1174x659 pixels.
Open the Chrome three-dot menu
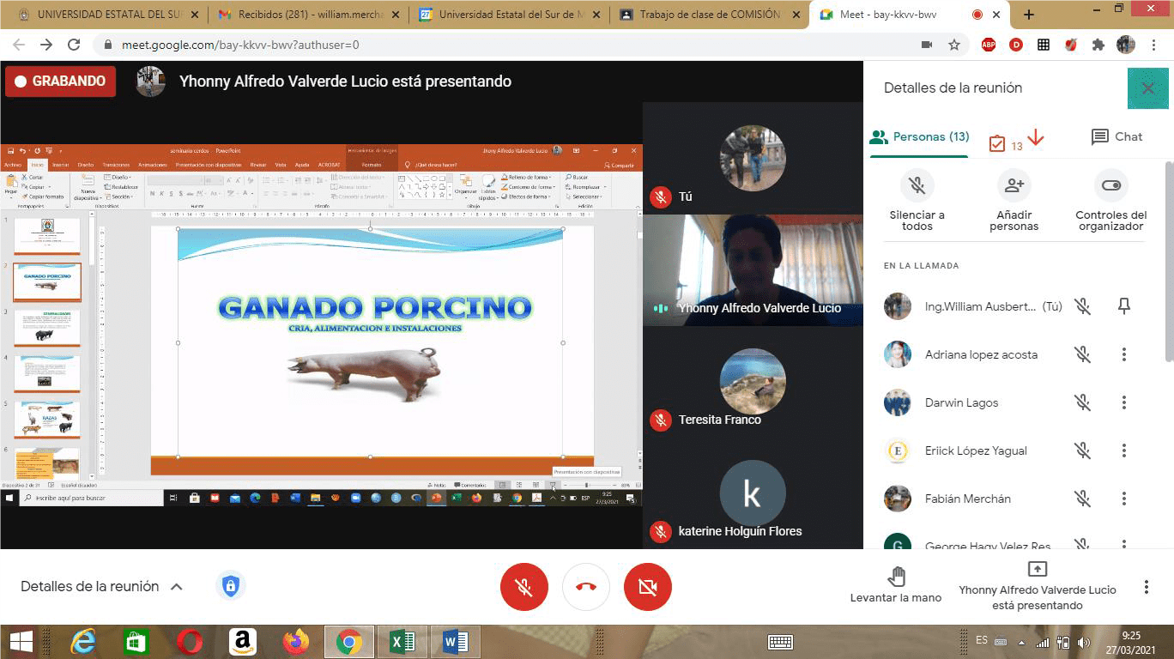click(x=1153, y=45)
